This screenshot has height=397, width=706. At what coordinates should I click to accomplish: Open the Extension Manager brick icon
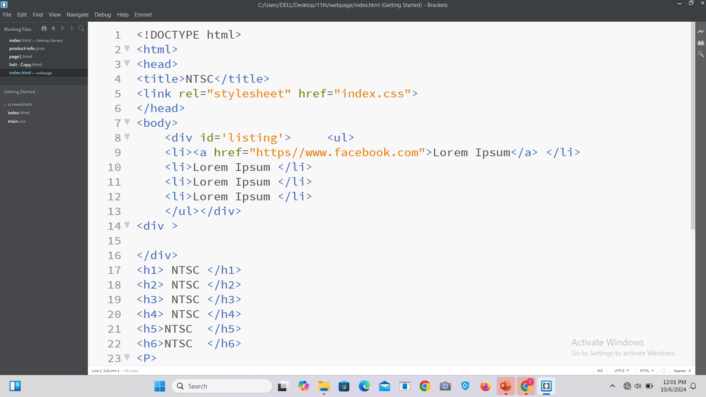coord(701,43)
